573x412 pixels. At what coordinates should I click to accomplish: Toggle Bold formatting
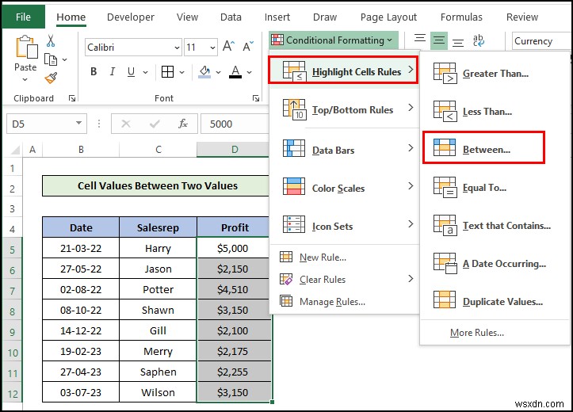point(94,71)
